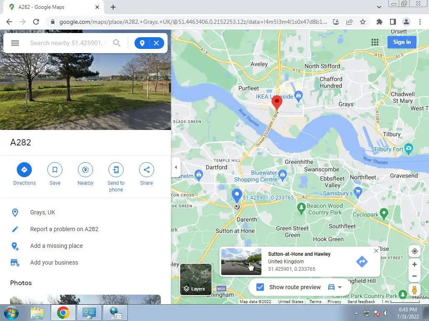The width and height of the screenshot is (429, 321).
Task: Show hidden tray icons arrow
Action: tap(356, 313)
